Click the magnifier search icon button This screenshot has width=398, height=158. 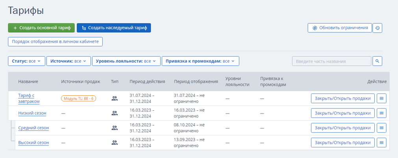pyautogui.click(x=377, y=61)
